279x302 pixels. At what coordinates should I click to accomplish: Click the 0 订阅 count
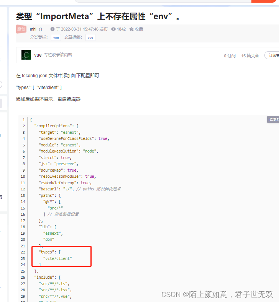click(x=230, y=56)
